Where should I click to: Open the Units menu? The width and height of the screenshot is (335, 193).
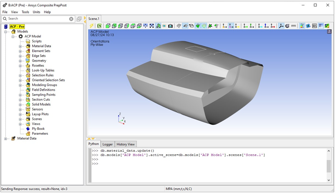point(36,12)
